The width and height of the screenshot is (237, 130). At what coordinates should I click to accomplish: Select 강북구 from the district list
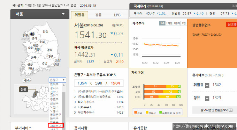click(54, 84)
